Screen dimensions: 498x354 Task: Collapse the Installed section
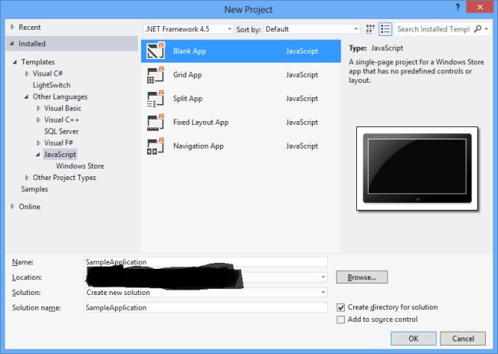12,44
